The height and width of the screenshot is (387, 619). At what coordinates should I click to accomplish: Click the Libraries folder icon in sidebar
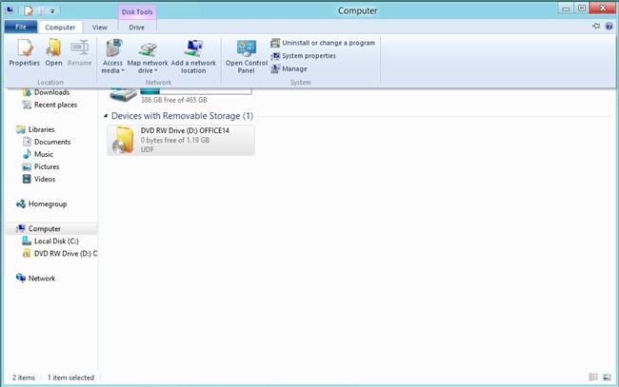(x=21, y=129)
